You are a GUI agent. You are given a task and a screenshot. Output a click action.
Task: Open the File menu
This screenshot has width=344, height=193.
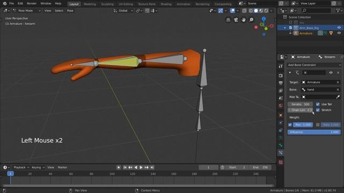11,4
